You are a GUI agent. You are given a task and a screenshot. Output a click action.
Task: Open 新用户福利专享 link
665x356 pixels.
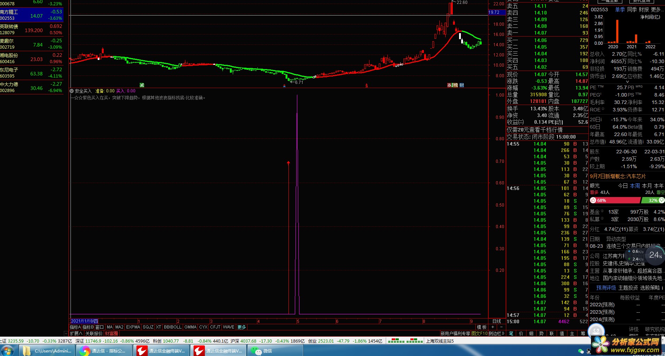455,333
